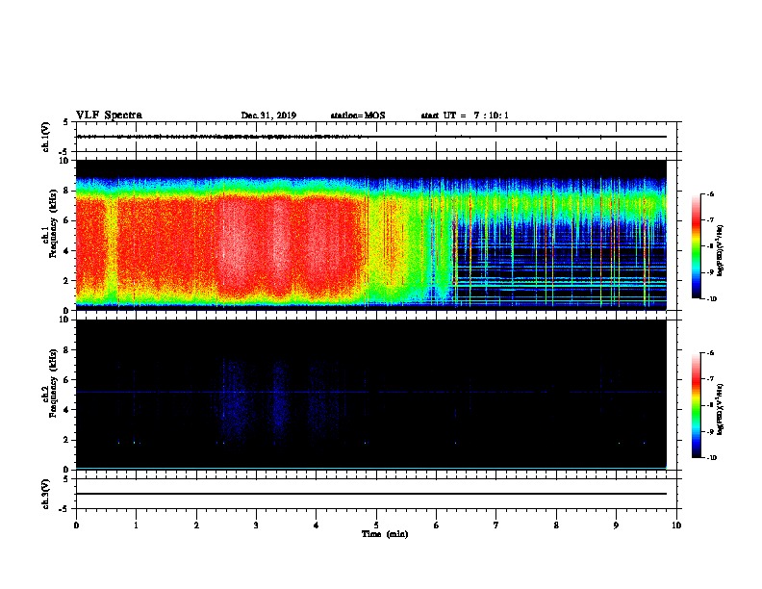Image resolution: width=762 pixels, height=589 pixels.
Task: Click the 'Time (min)' axis label
Action: [385, 534]
